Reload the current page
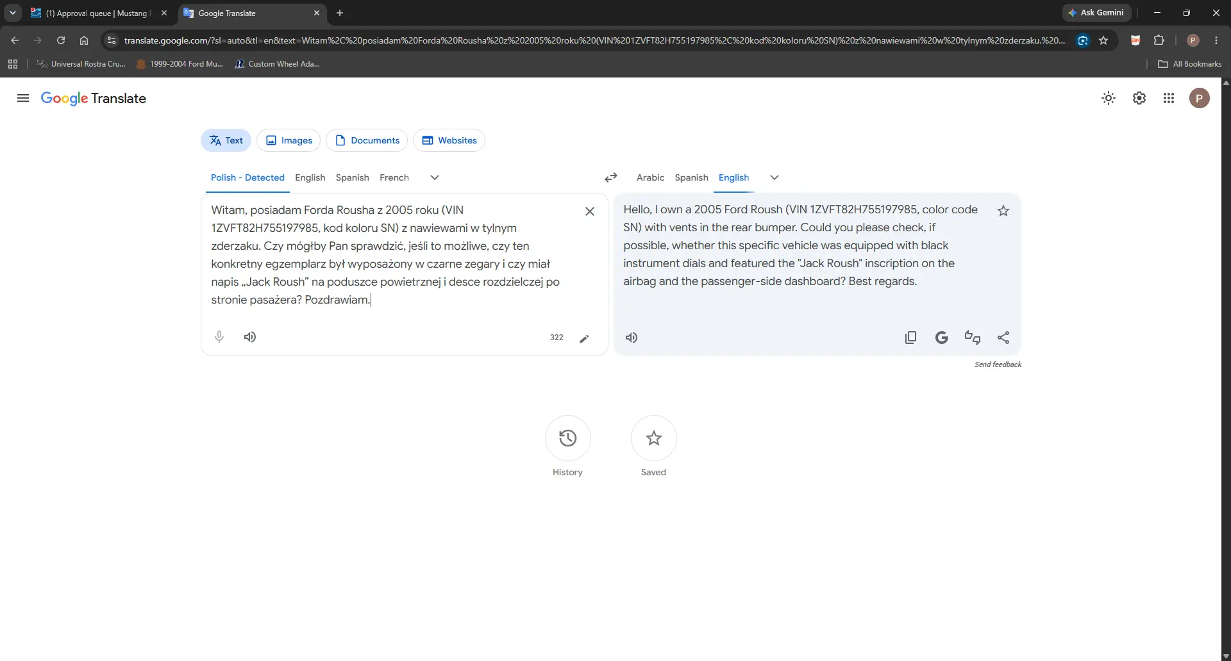This screenshot has height=661, width=1231. point(61,40)
